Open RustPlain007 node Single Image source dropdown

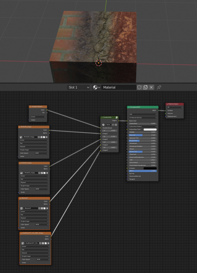(x=35, y=256)
